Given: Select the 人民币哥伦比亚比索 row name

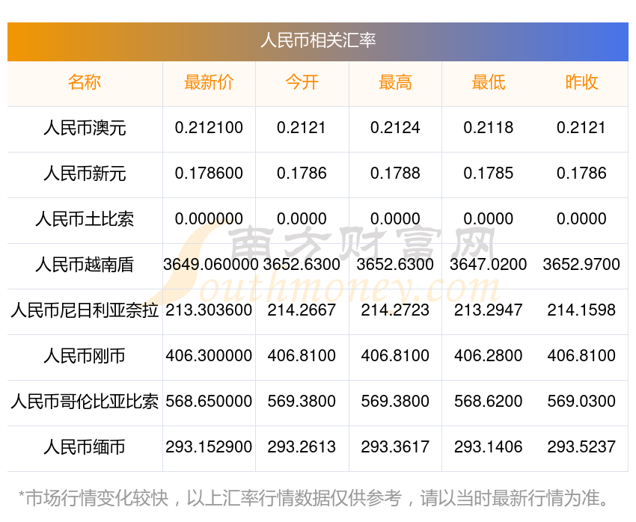Looking at the screenshot, I should [85, 402].
